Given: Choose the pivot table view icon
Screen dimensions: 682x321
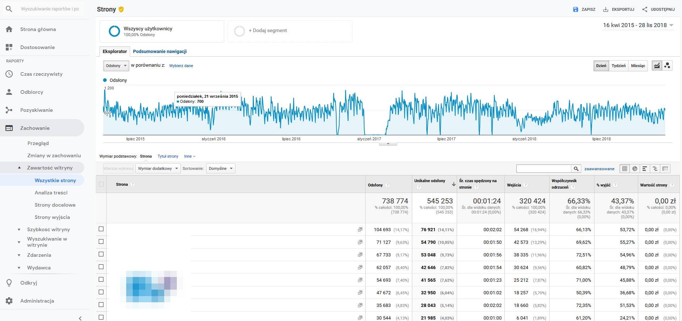Looking at the screenshot, I should point(665,168).
